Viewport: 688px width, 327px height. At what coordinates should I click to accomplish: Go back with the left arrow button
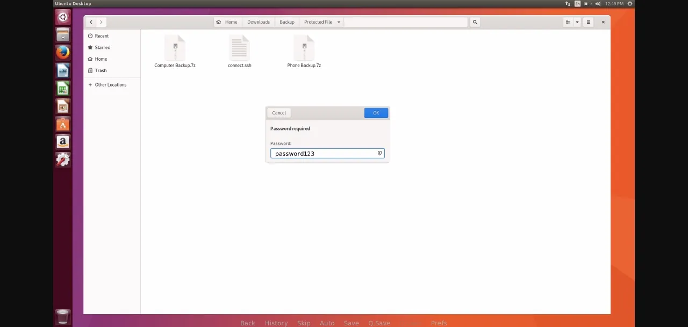[x=91, y=22]
